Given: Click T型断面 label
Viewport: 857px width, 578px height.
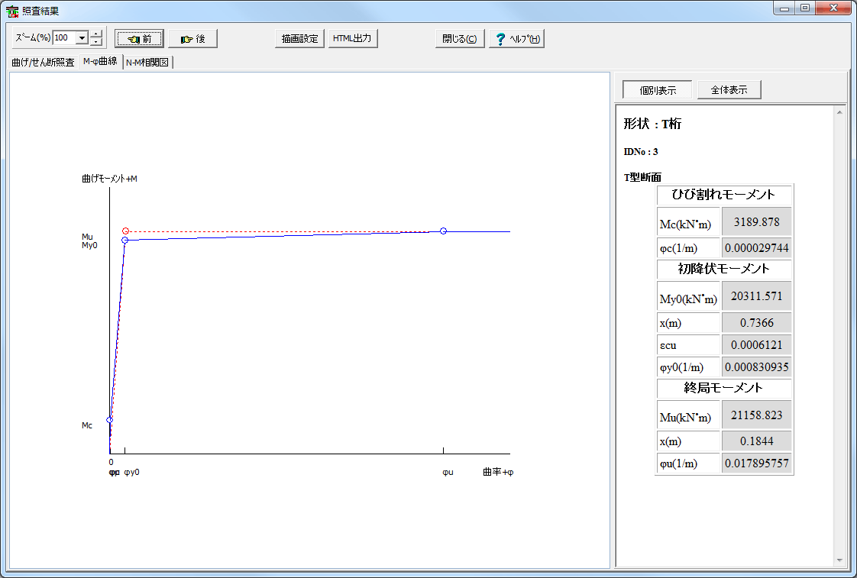Looking at the screenshot, I should (x=642, y=177).
